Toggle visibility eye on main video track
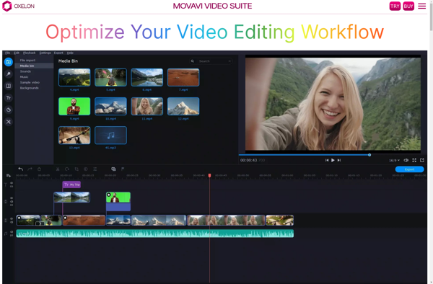Viewport: 433px width, 284px height. point(12,219)
